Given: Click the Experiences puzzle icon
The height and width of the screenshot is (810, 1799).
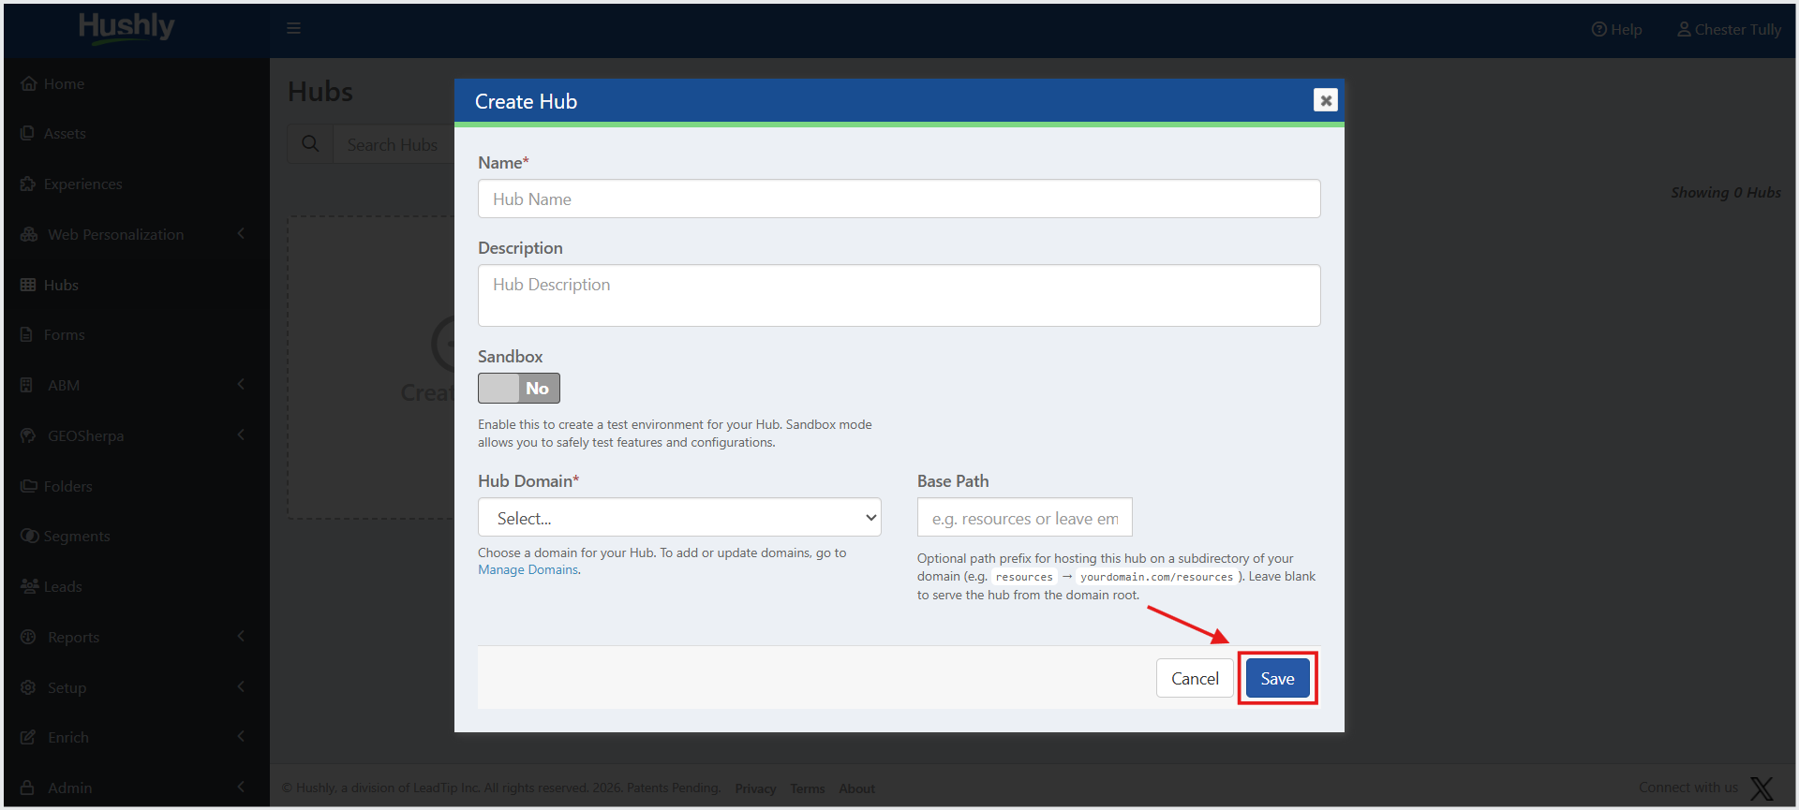Looking at the screenshot, I should point(28,184).
